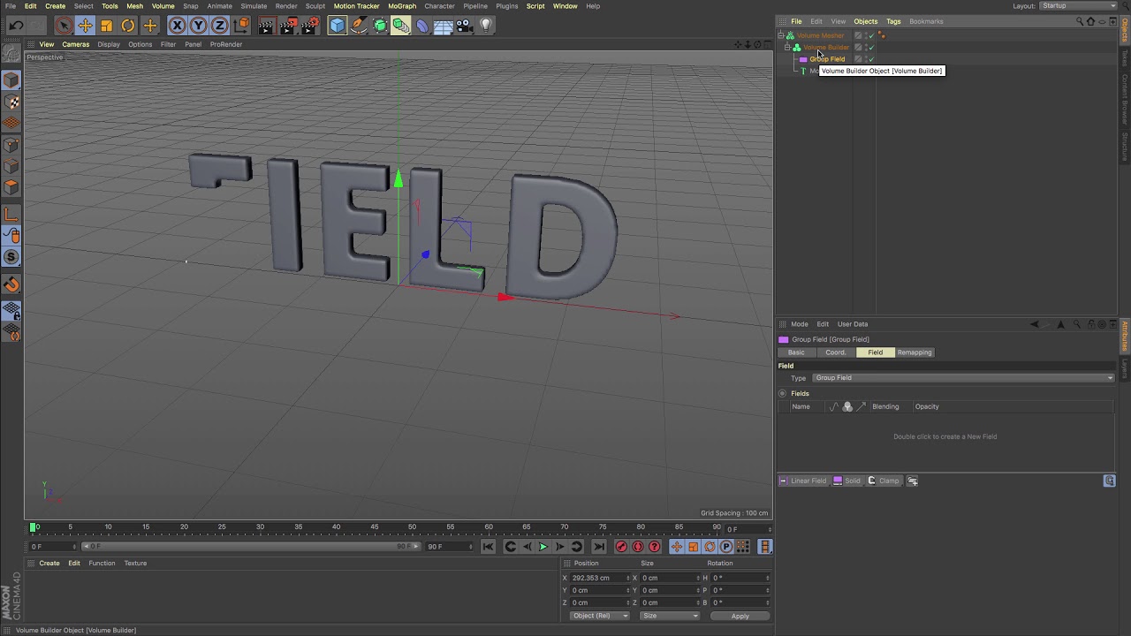Image resolution: width=1131 pixels, height=636 pixels.
Task: Click Go to End of timeline
Action: (599, 547)
